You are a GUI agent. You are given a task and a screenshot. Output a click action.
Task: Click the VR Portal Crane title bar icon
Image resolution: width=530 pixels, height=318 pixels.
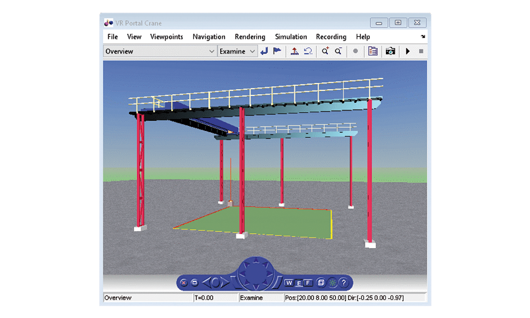108,23
